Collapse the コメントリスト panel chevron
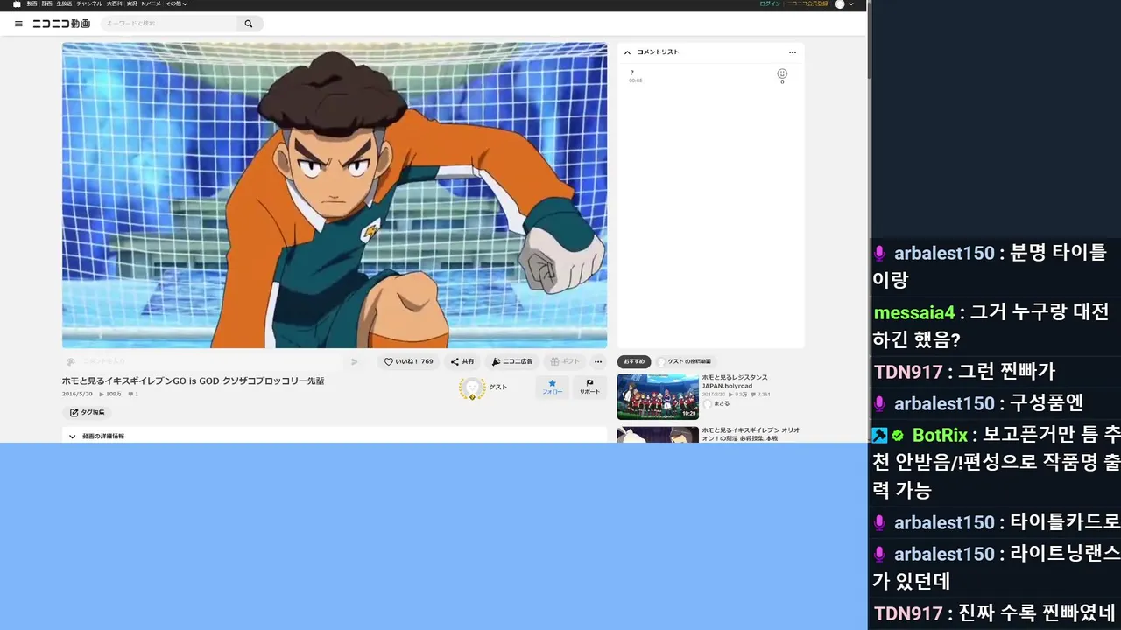 (627, 52)
